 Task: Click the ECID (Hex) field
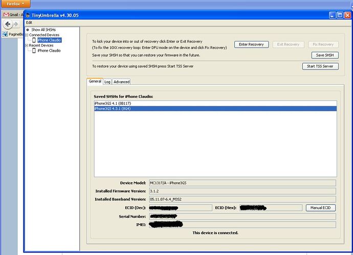(271, 208)
